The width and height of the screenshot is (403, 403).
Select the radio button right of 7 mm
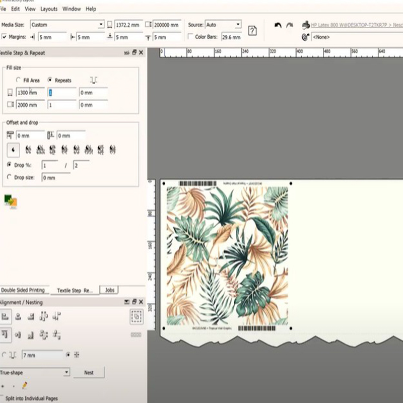(68, 355)
